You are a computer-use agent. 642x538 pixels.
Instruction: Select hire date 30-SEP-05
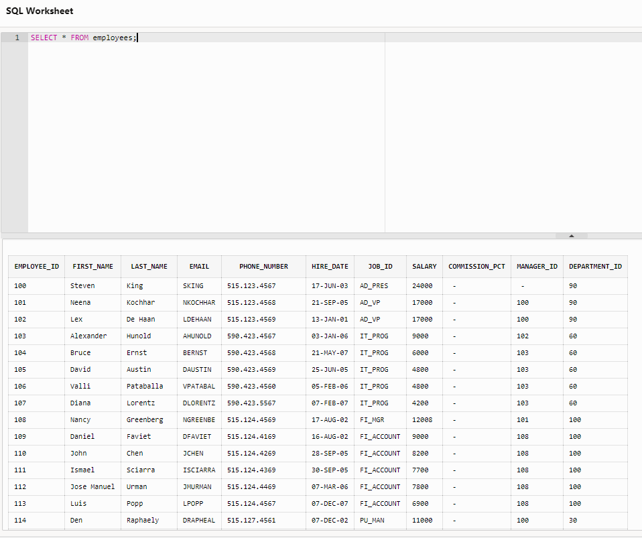(330, 470)
